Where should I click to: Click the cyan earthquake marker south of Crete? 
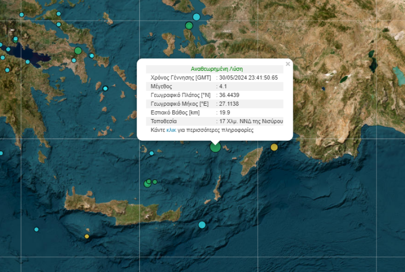pos(202,225)
